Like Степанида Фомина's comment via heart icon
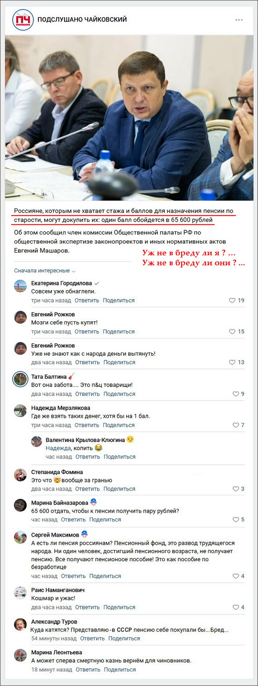This screenshot has width=258, height=686. coord(236,489)
